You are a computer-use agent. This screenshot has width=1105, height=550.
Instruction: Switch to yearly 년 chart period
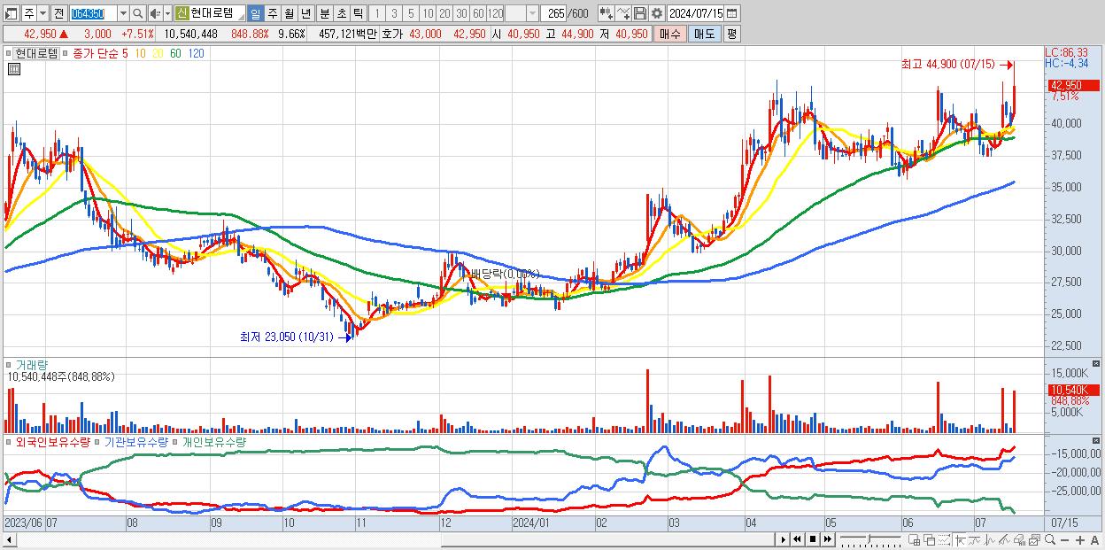[x=306, y=13]
